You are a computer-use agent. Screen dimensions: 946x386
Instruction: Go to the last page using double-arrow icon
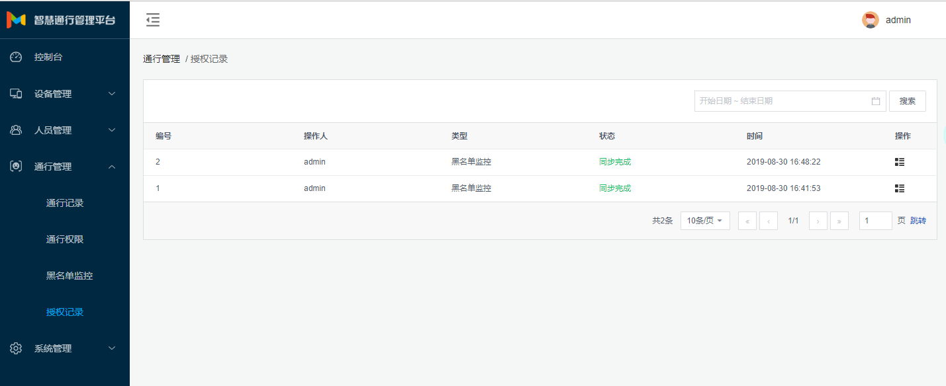click(839, 221)
